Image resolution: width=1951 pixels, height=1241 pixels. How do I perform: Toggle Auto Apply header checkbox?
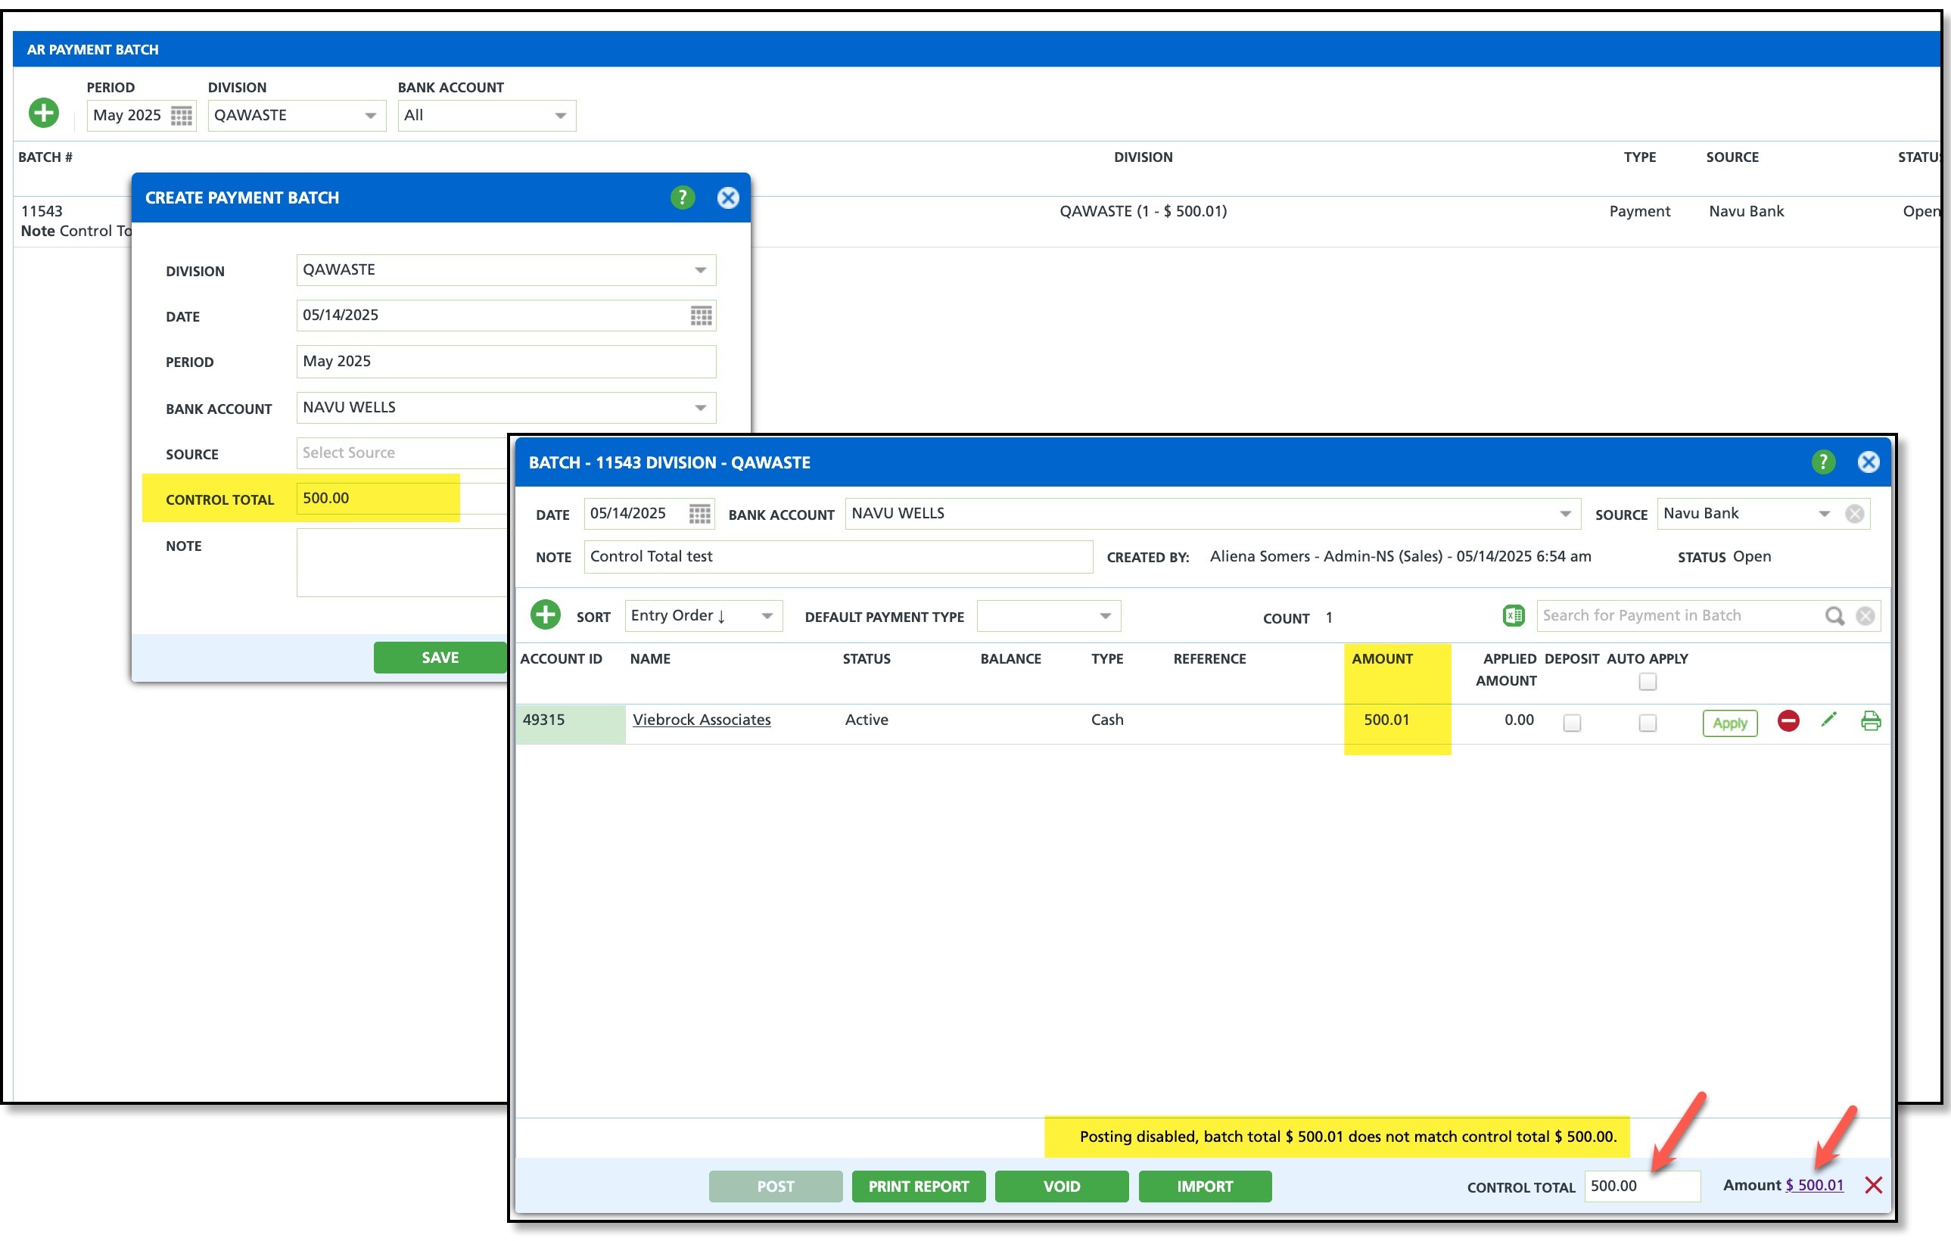click(x=1648, y=681)
